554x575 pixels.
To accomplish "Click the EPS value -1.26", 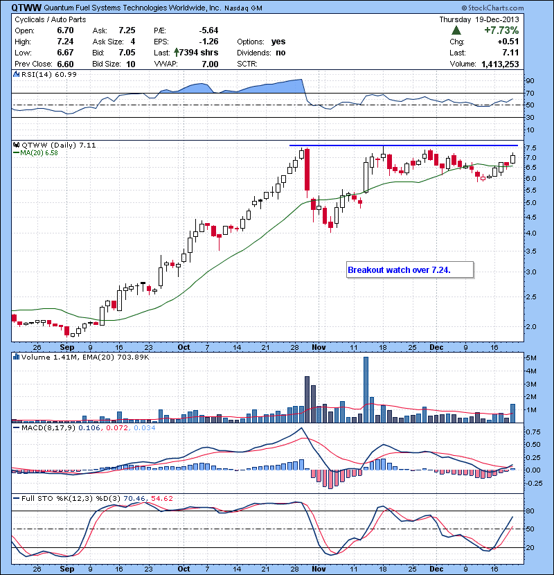I will pos(208,42).
